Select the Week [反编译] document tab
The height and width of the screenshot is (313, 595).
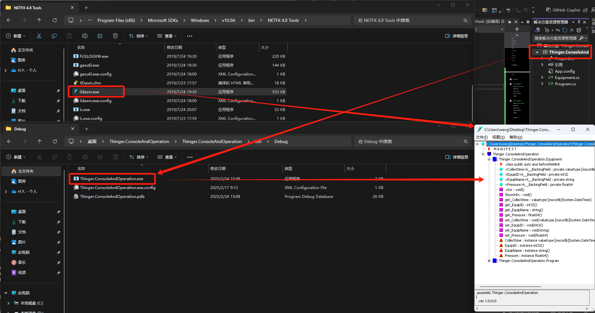pyautogui.click(x=487, y=22)
